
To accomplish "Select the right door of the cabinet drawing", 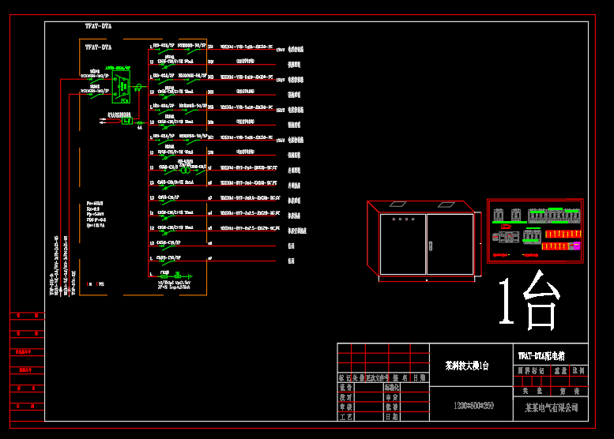I will (x=450, y=244).
